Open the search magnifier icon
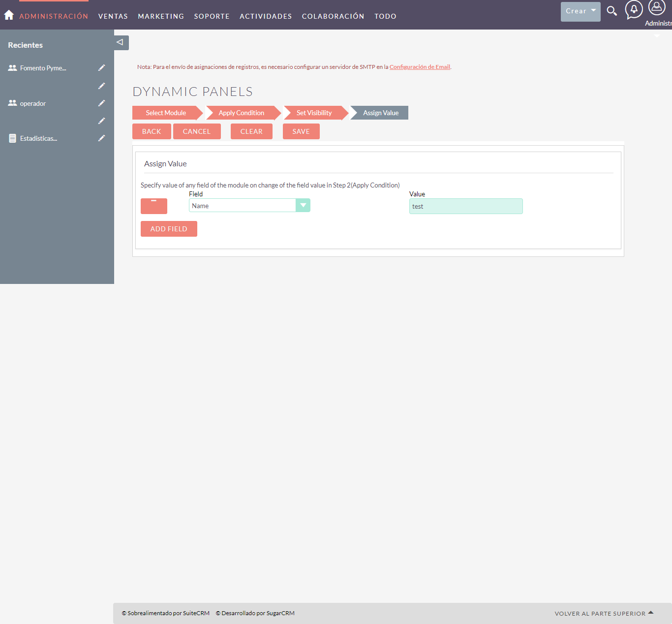This screenshot has width=672, height=624. pyautogui.click(x=611, y=11)
